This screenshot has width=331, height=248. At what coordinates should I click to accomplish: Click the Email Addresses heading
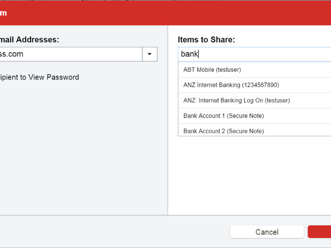click(30, 40)
